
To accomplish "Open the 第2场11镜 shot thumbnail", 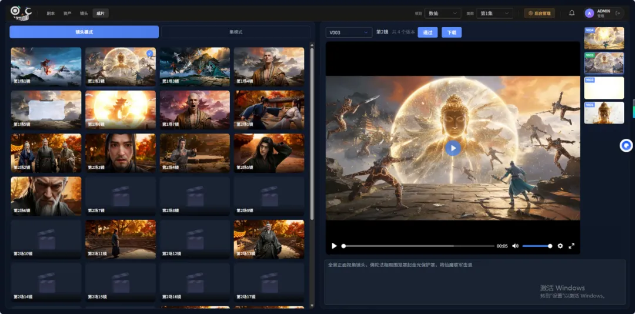I will point(121,239).
